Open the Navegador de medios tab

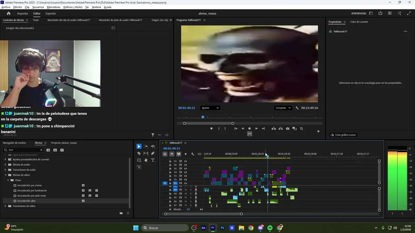click(x=14, y=143)
